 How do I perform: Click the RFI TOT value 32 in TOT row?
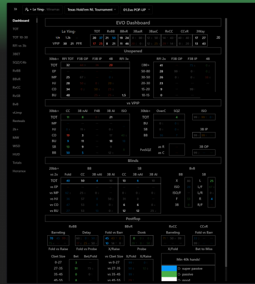68,65
